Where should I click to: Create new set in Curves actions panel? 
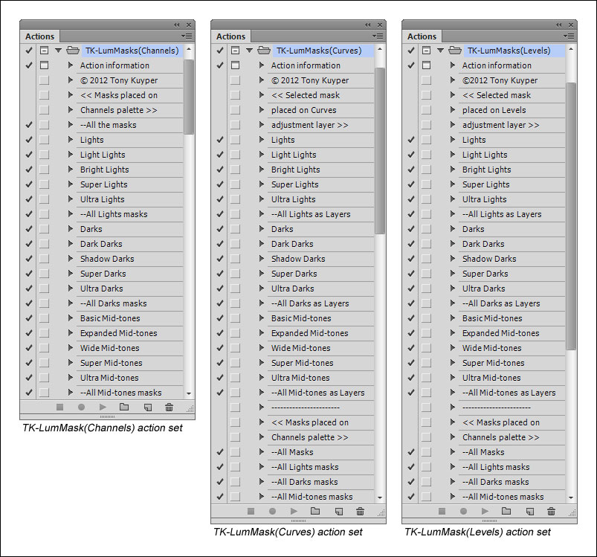coord(315,512)
